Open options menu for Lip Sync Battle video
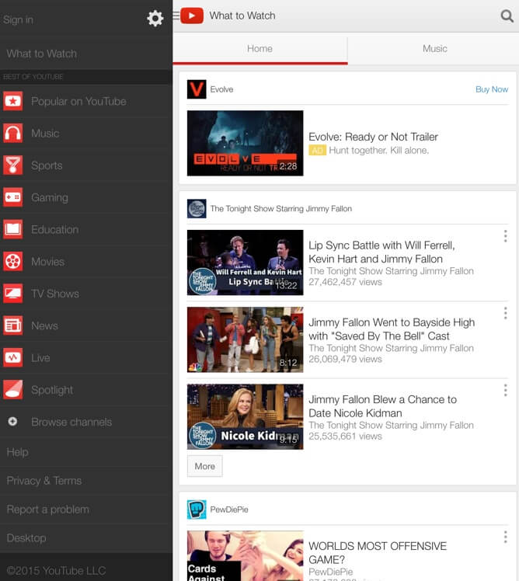The image size is (519, 581). tap(505, 236)
